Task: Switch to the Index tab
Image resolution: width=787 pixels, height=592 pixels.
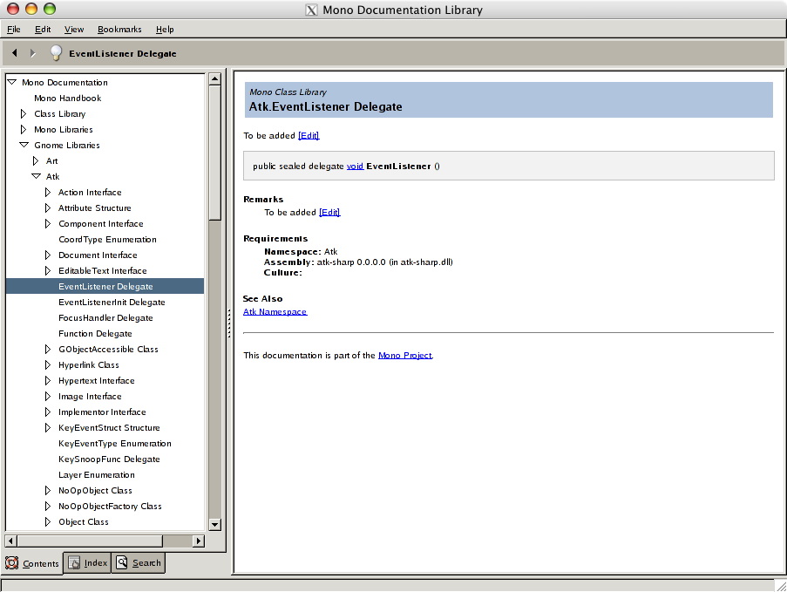Action: 88,563
